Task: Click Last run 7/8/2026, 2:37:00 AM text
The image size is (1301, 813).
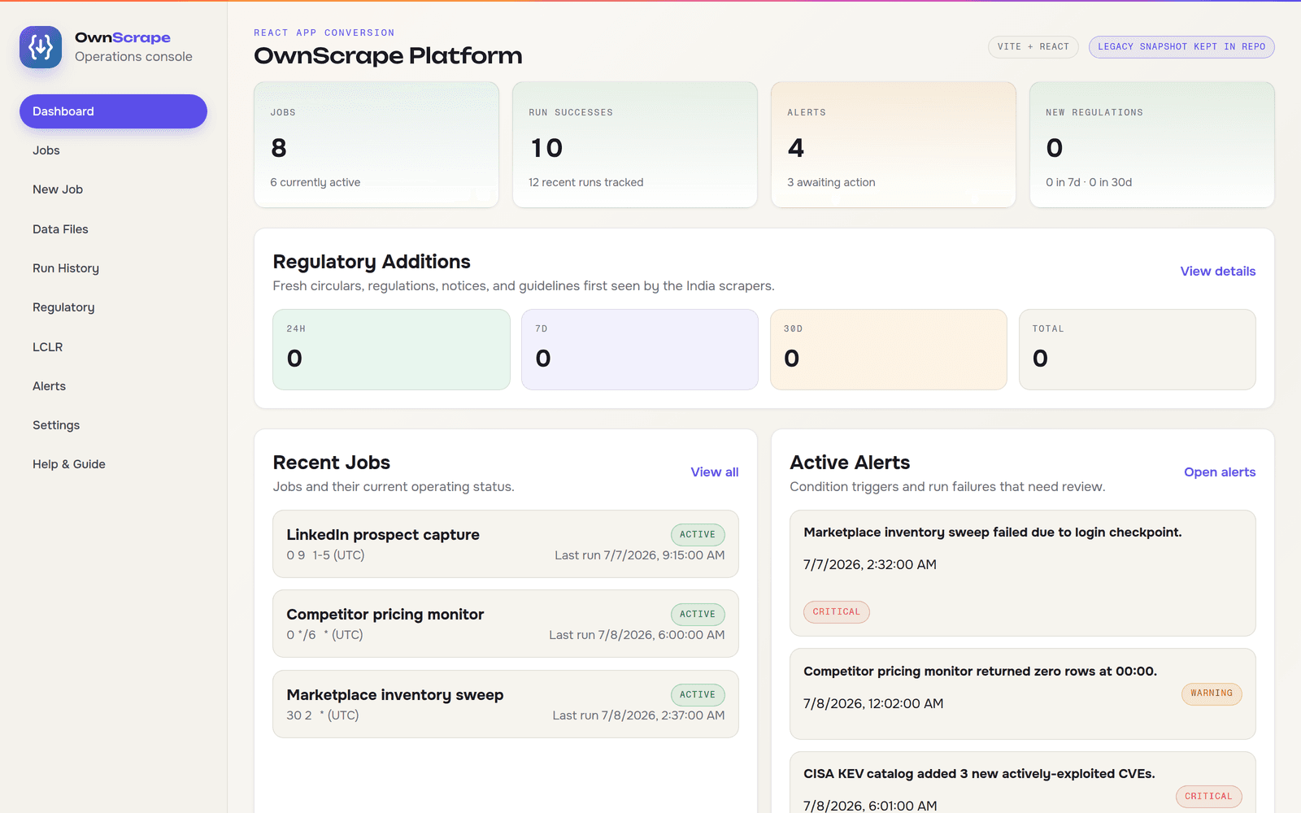Action: click(638, 715)
